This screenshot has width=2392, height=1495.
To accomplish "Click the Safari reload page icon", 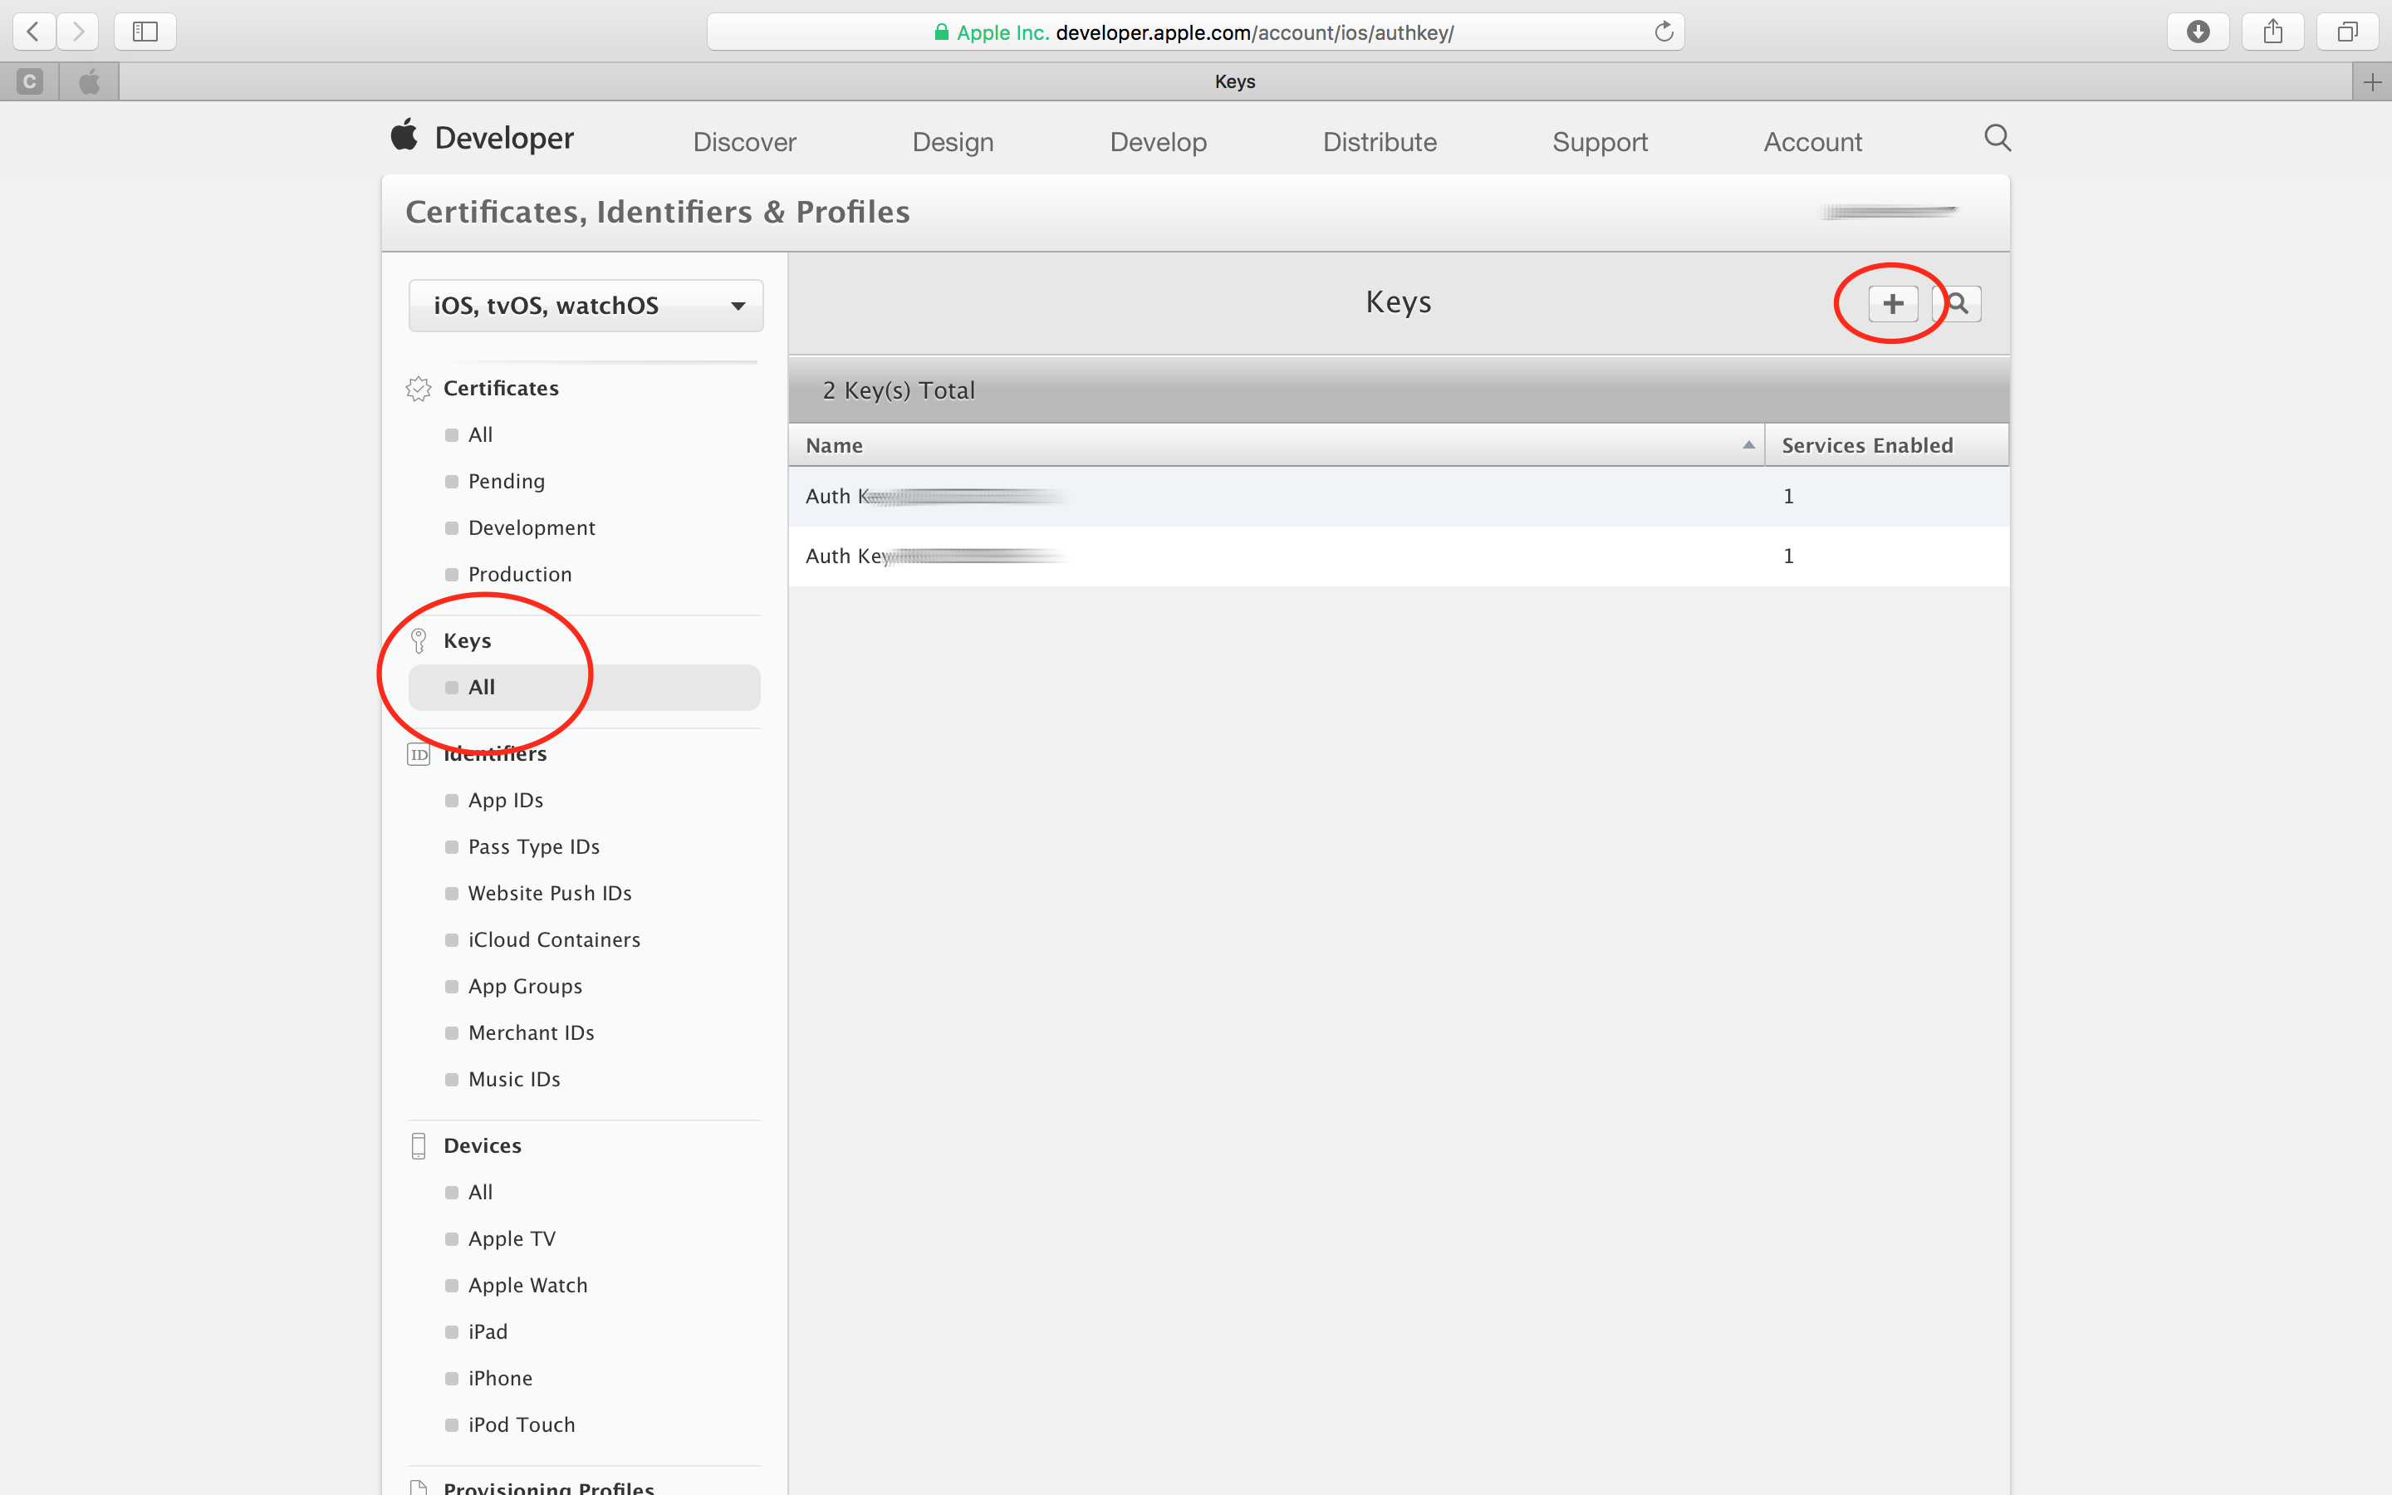I will tap(1664, 32).
